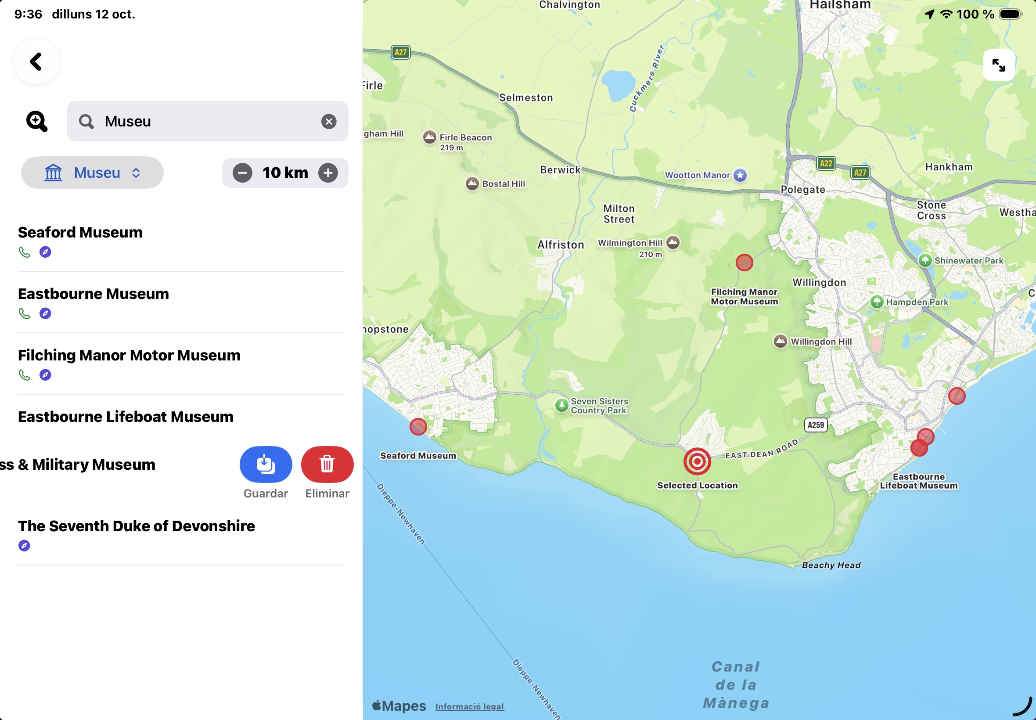Open the Museu category dropdown

click(x=93, y=173)
